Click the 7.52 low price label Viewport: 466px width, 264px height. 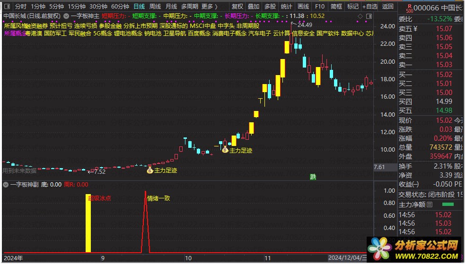99,171
